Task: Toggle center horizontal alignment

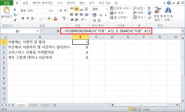Action: pos(77,14)
